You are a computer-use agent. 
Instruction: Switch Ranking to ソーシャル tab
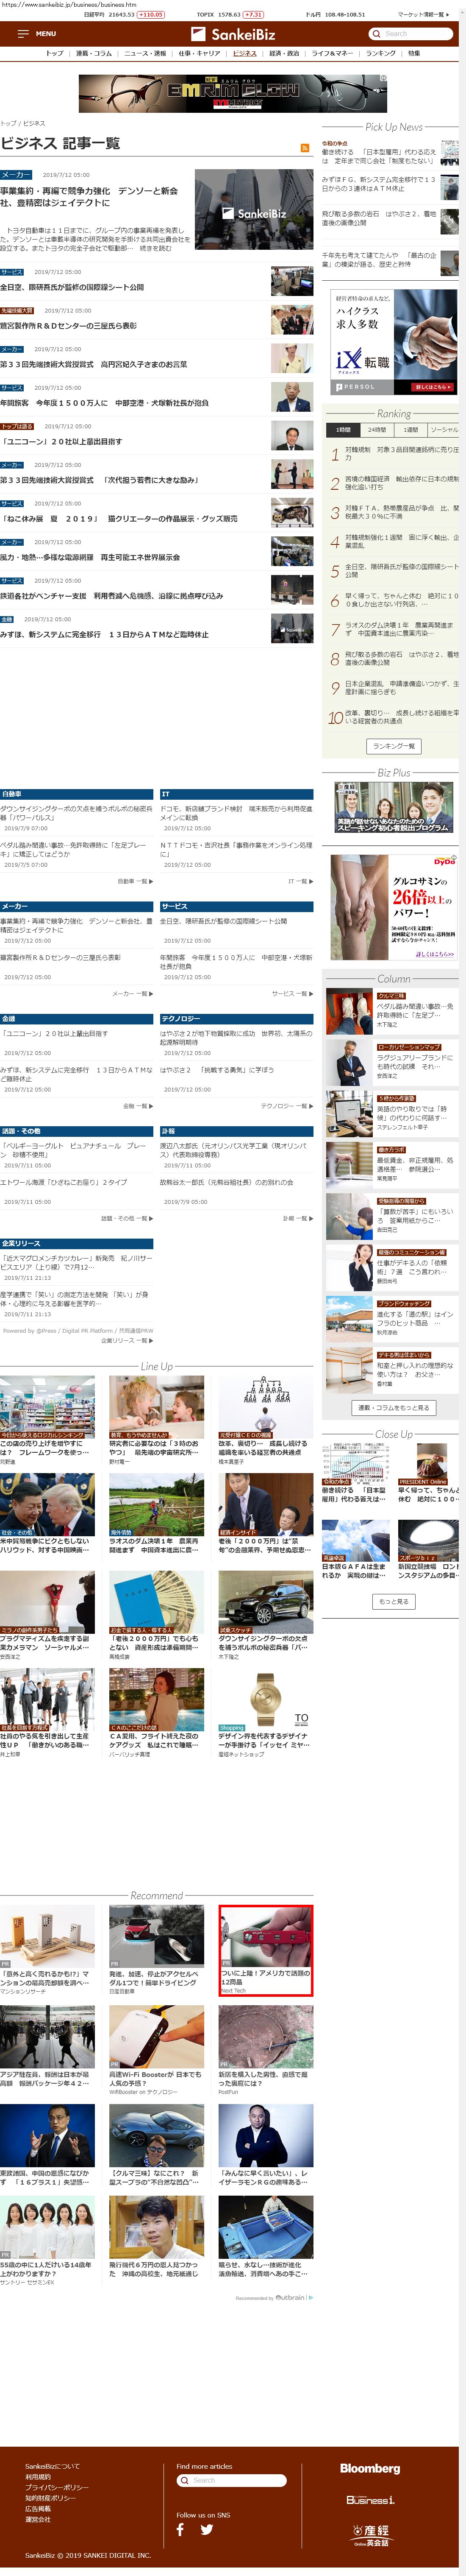click(444, 429)
